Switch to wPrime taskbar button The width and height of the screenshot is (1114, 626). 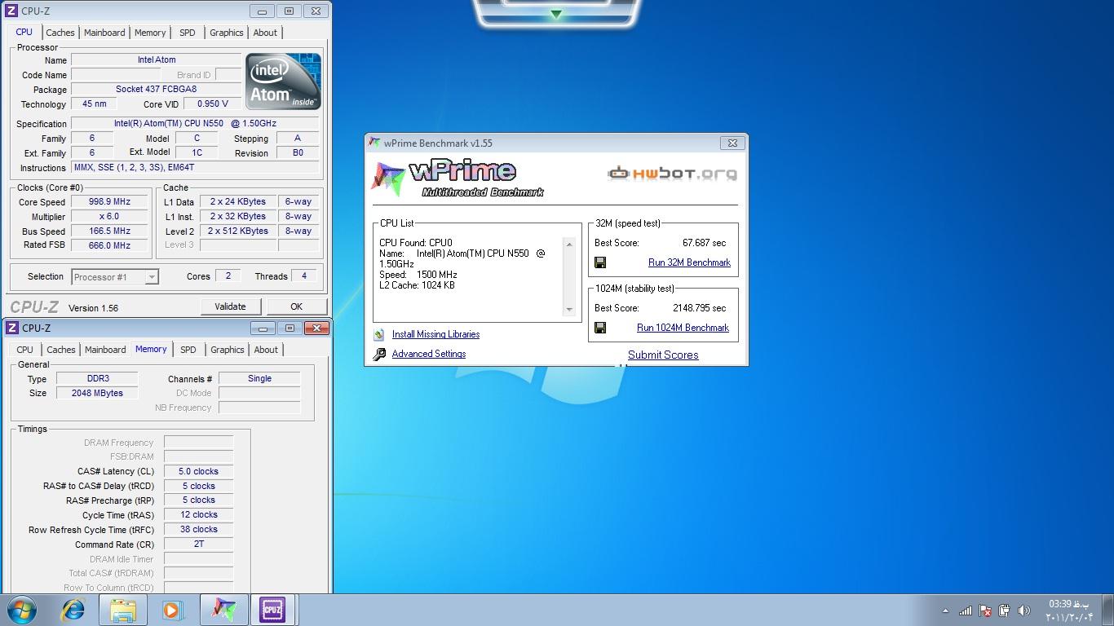click(223, 610)
